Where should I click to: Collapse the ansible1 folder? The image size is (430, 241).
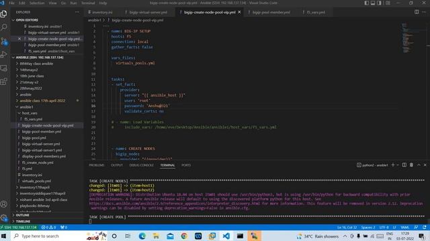pos(27,107)
